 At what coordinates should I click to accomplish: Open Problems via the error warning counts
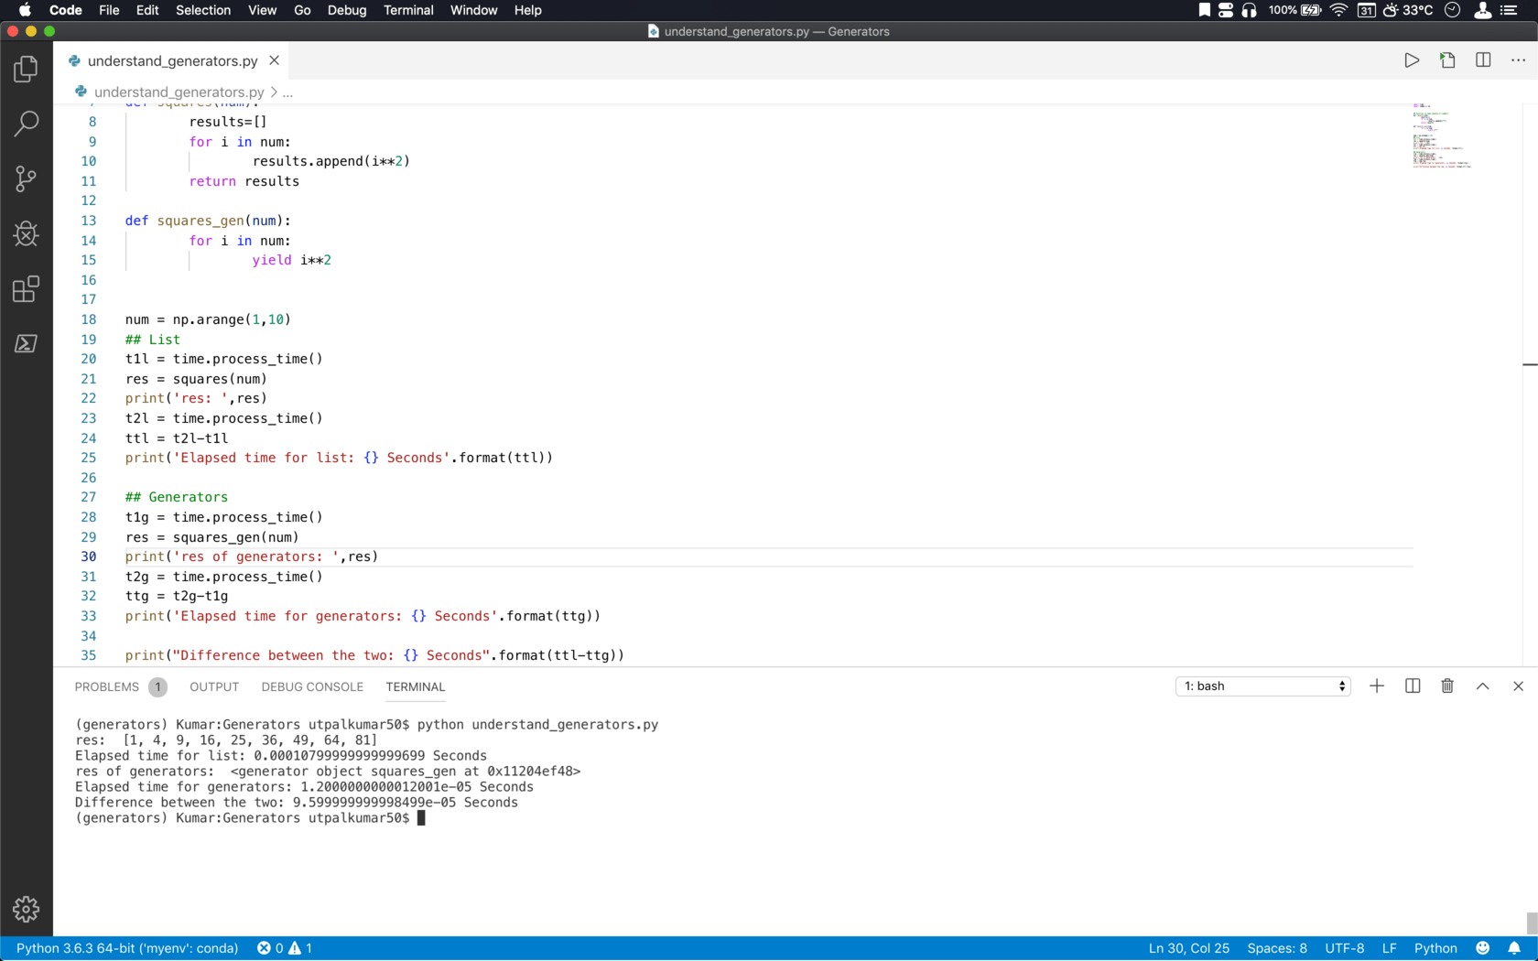[286, 948]
